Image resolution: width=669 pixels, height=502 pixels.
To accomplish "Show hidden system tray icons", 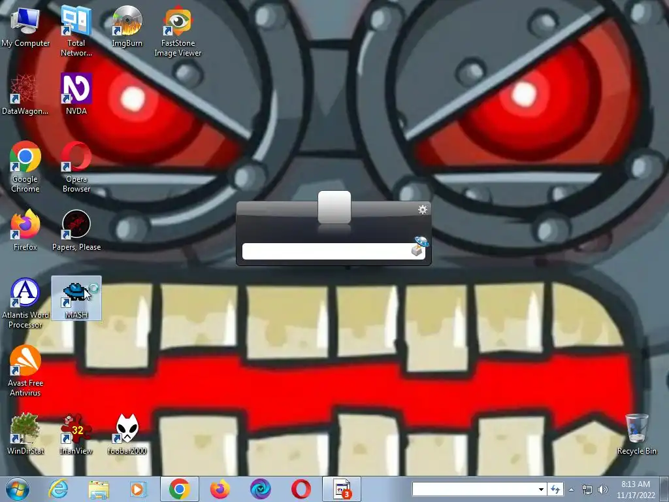I will [x=572, y=490].
